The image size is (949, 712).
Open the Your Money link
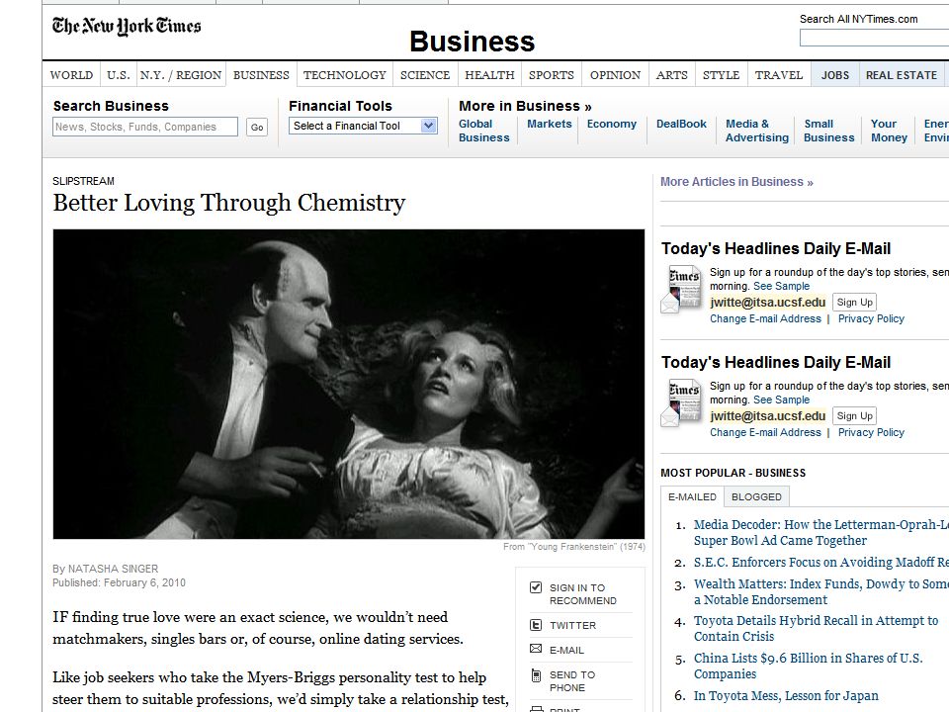point(889,131)
